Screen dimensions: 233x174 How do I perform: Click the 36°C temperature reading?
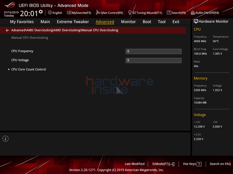pos(216,41)
